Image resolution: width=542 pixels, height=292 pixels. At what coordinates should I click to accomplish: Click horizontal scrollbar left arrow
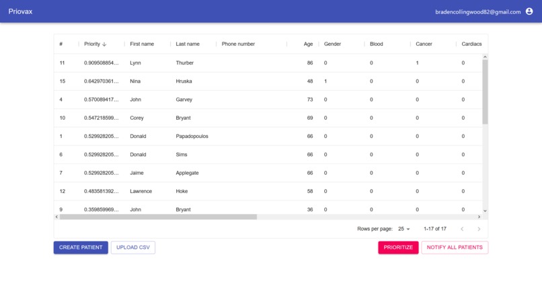tap(56, 217)
